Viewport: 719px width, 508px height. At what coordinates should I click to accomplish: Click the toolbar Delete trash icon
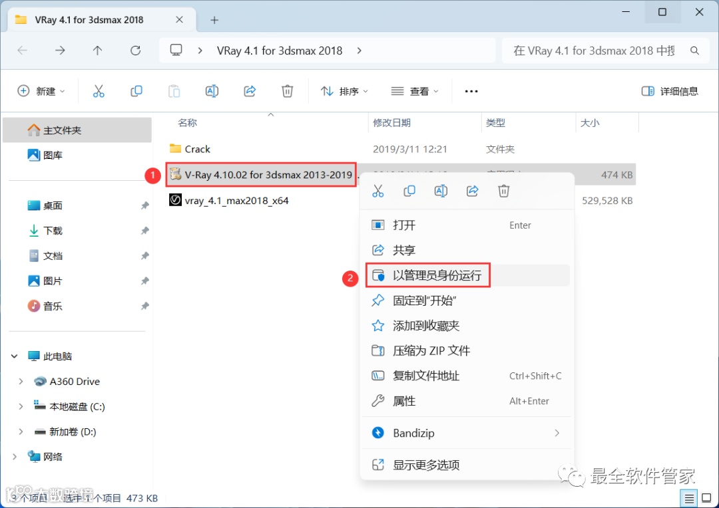pyautogui.click(x=288, y=91)
